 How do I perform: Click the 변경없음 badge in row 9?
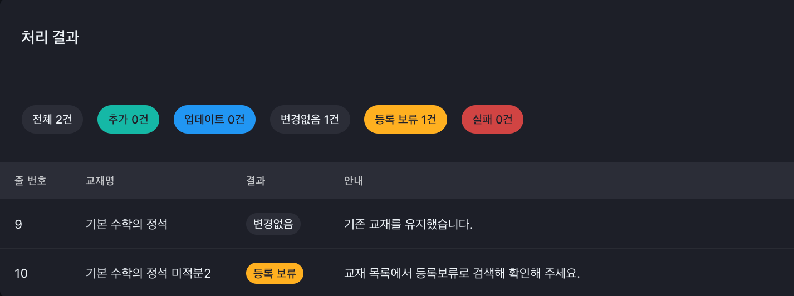(273, 224)
